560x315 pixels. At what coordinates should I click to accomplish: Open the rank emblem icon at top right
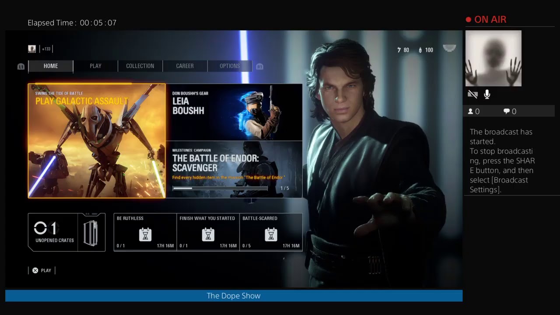[x=449, y=48]
